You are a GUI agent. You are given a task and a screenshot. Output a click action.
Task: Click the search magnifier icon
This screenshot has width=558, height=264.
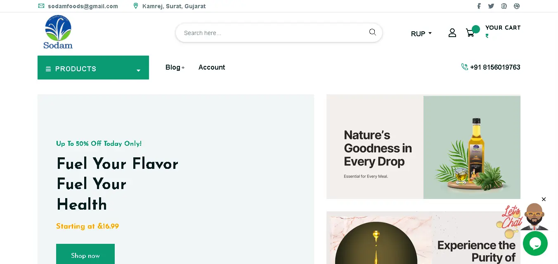click(x=372, y=32)
